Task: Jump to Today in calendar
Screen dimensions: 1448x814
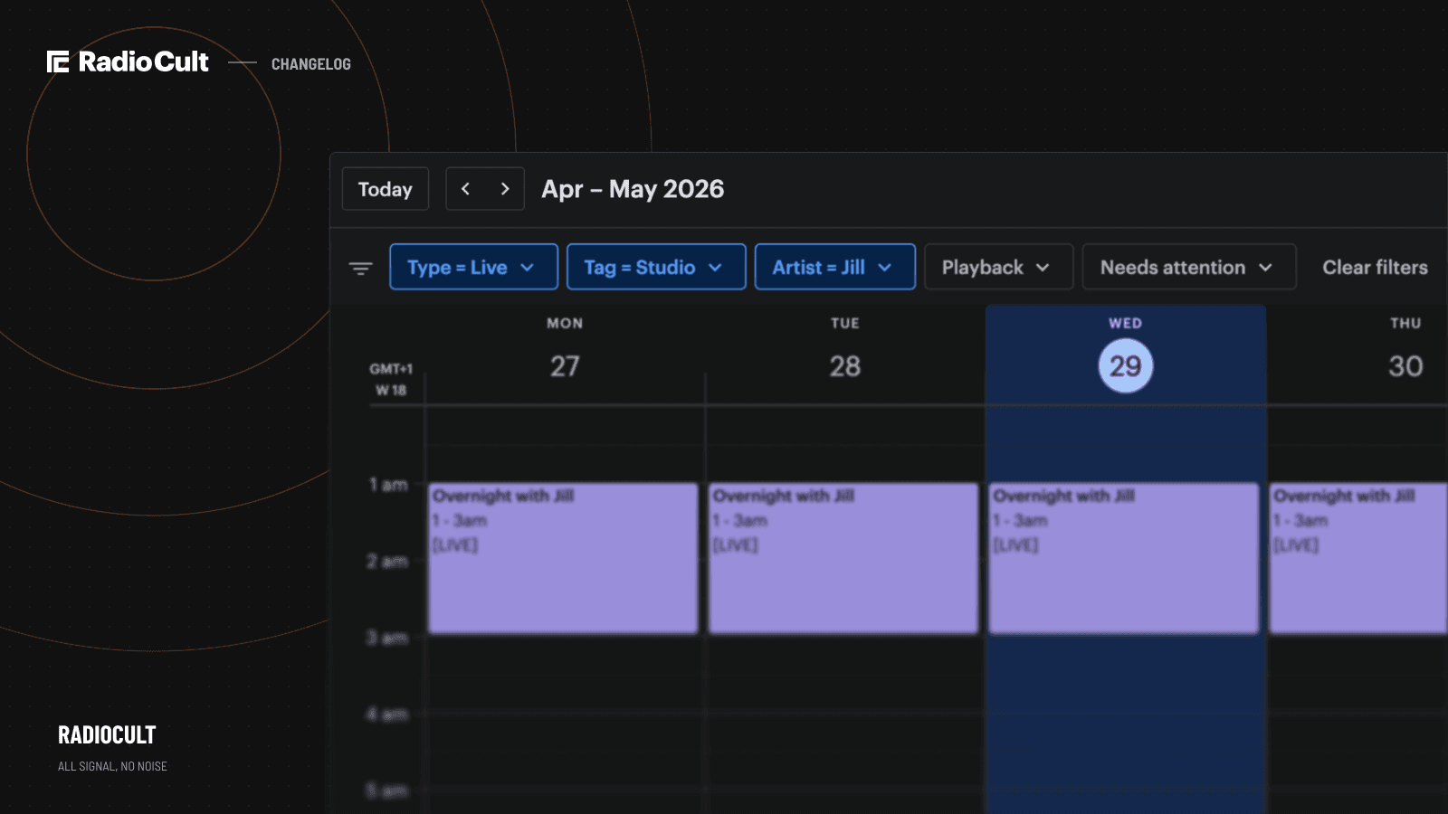Action: tap(386, 189)
